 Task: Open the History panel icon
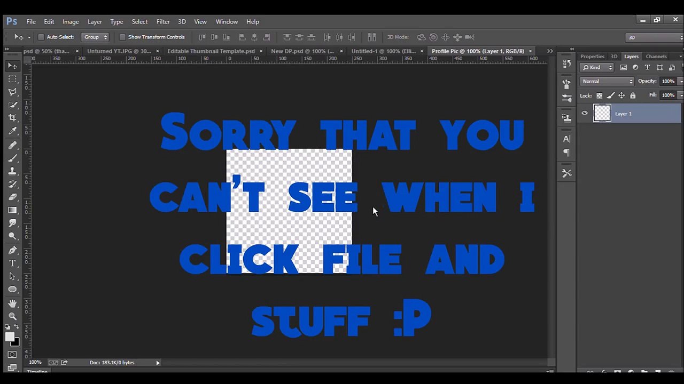tap(566, 64)
